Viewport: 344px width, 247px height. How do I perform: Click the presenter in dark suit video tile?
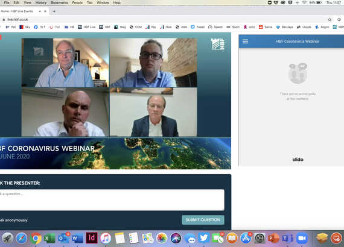click(153, 112)
